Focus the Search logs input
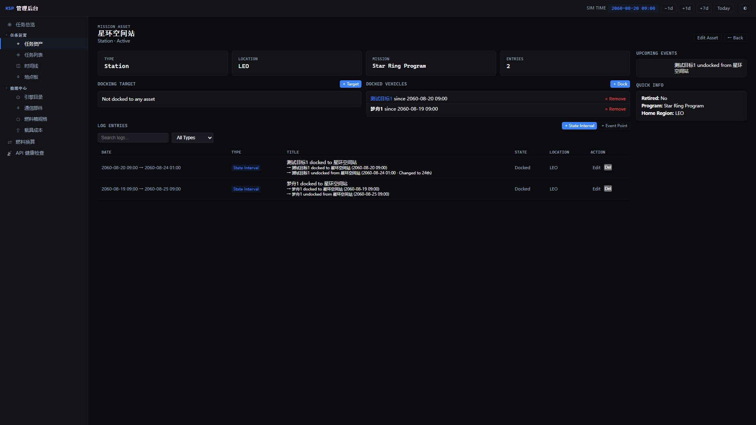This screenshot has height=425, width=756. pos(133,138)
